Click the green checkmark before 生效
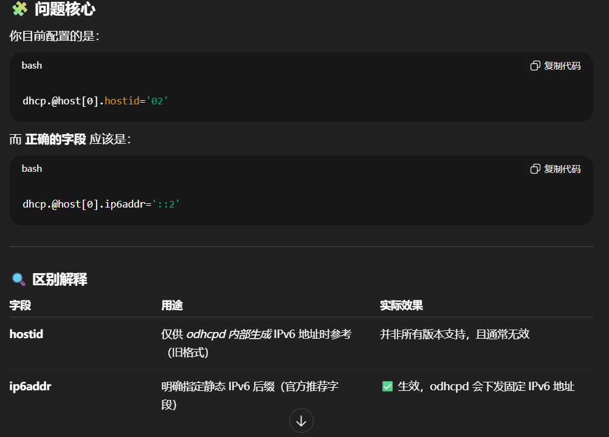 (x=387, y=387)
